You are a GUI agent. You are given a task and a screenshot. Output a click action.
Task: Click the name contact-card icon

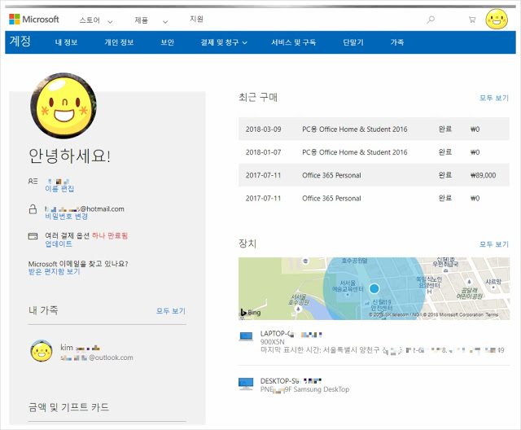coord(33,181)
